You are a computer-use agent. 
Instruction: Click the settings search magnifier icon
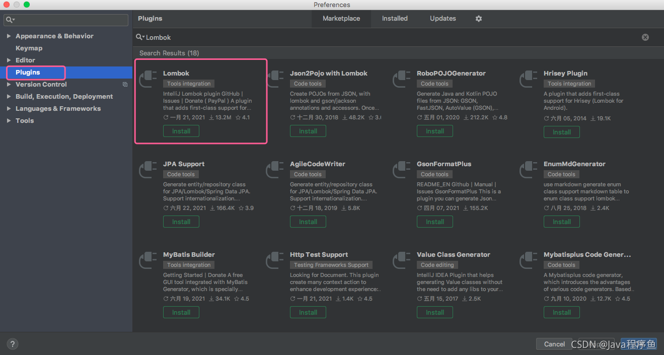coord(10,20)
